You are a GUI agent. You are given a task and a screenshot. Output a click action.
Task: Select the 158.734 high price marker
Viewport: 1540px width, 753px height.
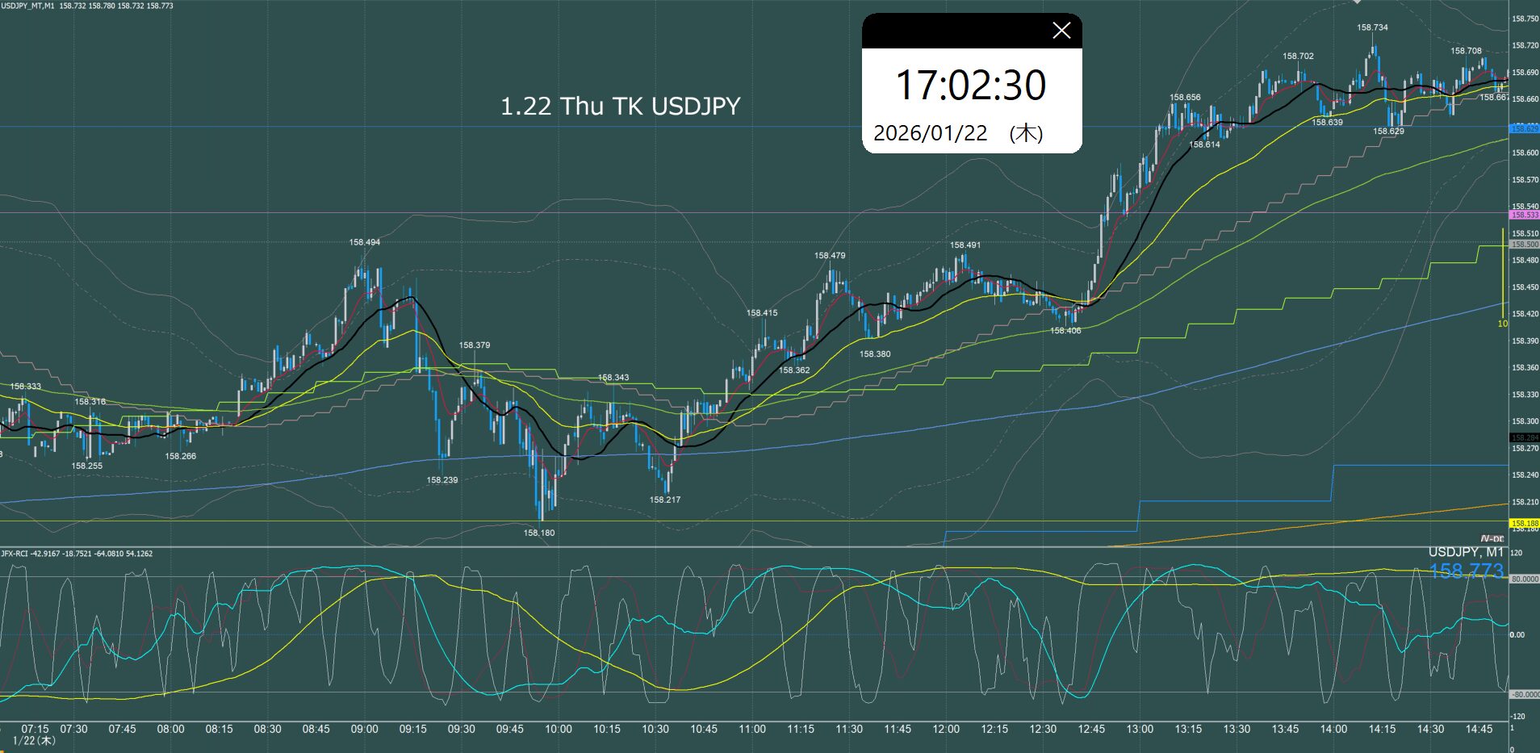coord(1372,27)
